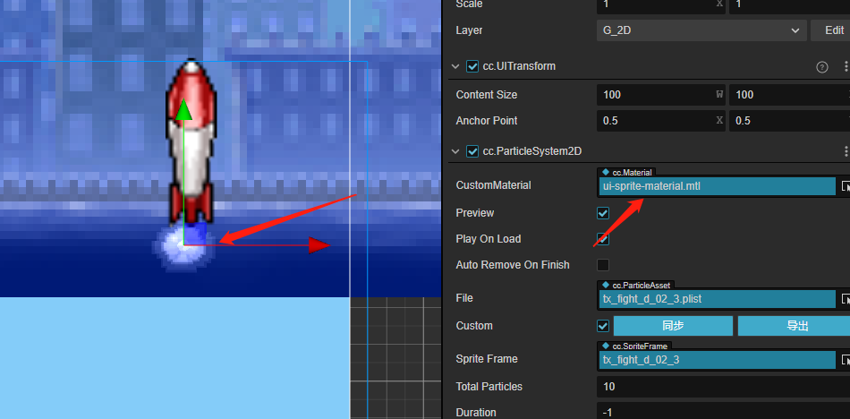Click the Sprite Frame property label
The width and height of the screenshot is (850, 419).
coord(486,359)
